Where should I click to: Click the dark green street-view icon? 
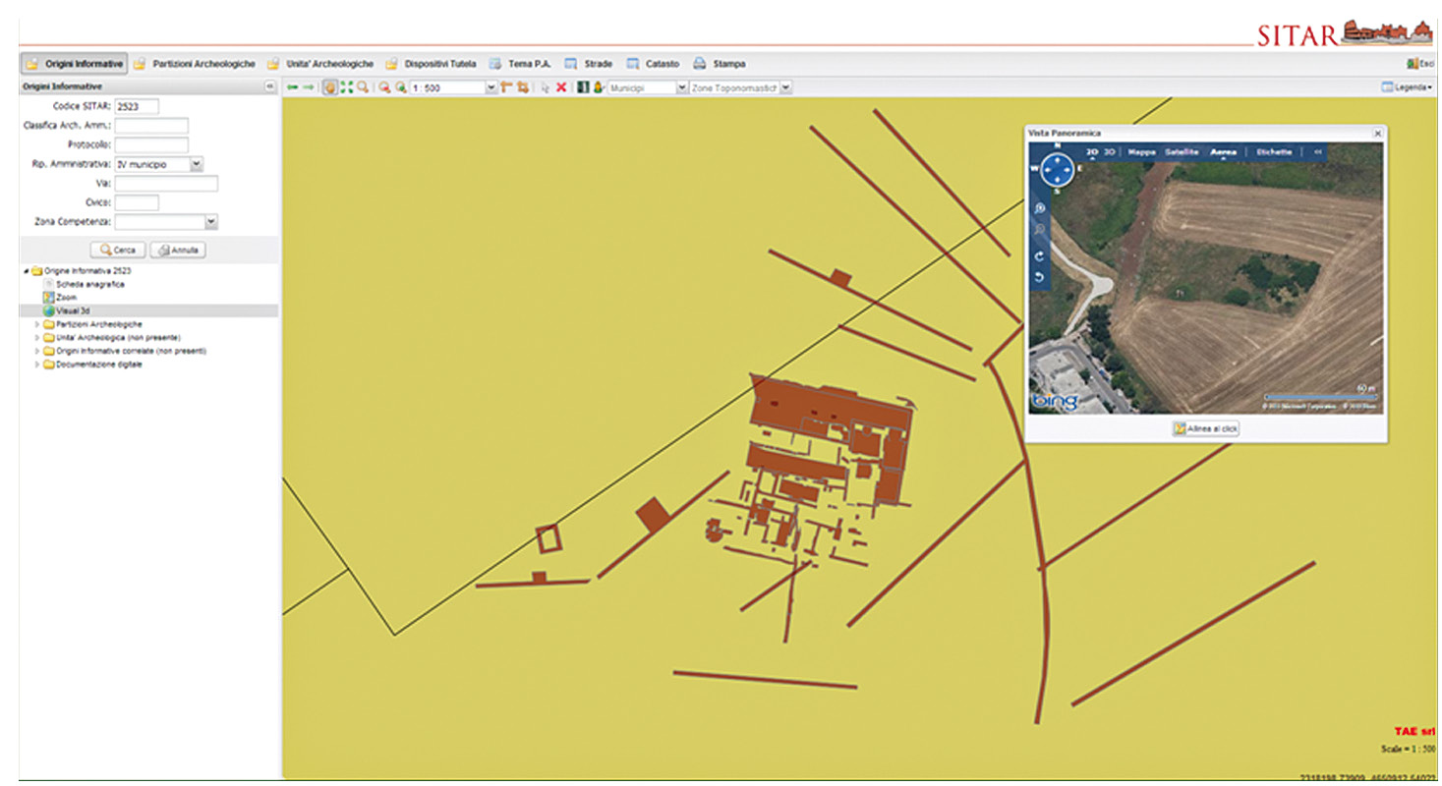coord(581,87)
